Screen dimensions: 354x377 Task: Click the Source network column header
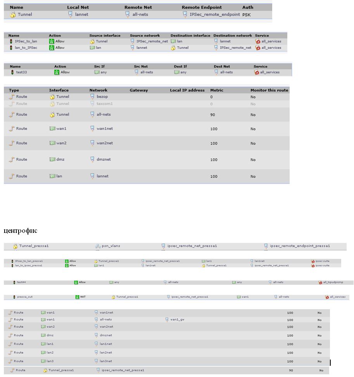145,35
